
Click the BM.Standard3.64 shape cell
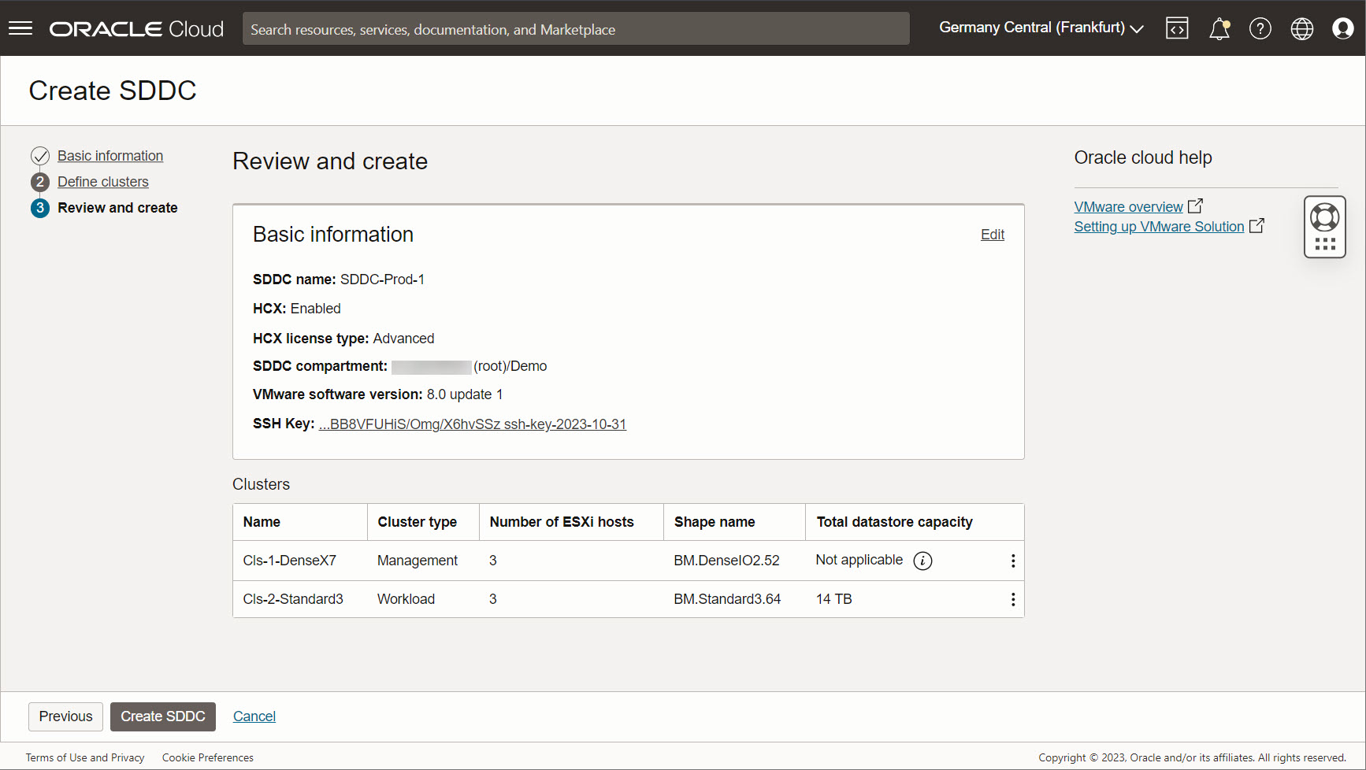[727, 599]
